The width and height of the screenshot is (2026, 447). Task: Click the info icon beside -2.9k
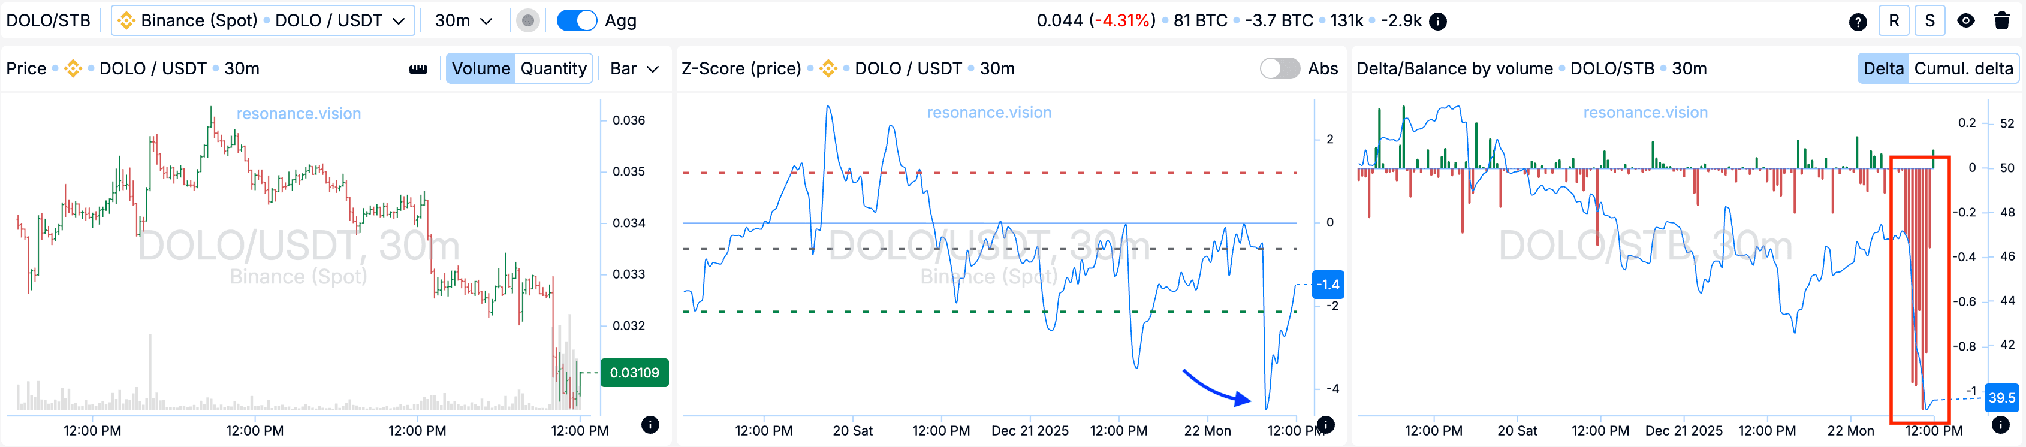click(1437, 21)
